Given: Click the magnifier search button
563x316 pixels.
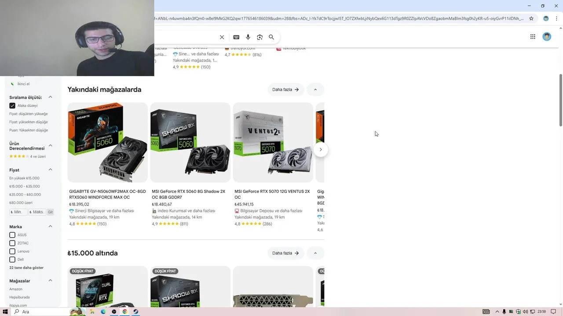Looking at the screenshot, I should pyautogui.click(x=271, y=37).
